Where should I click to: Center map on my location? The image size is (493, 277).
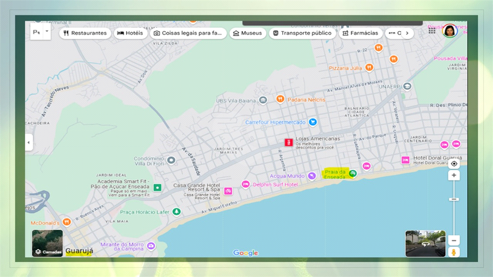point(454,164)
